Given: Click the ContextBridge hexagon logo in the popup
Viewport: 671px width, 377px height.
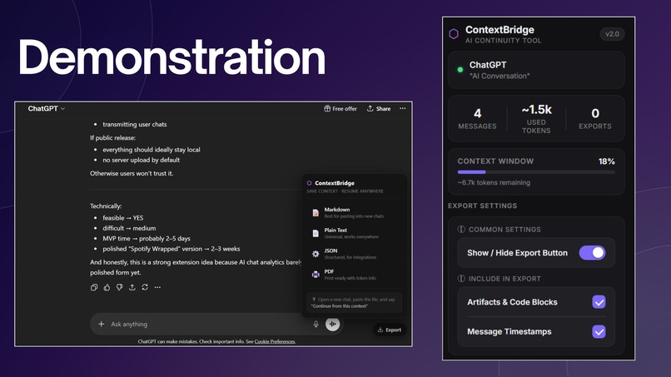Looking at the screenshot, I should click(309, 183).
